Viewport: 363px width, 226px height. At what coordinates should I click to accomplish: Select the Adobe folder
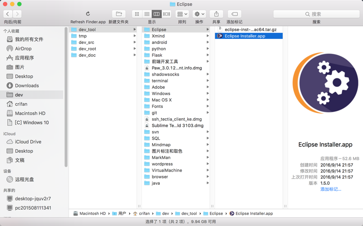click(x=176, y=87)
